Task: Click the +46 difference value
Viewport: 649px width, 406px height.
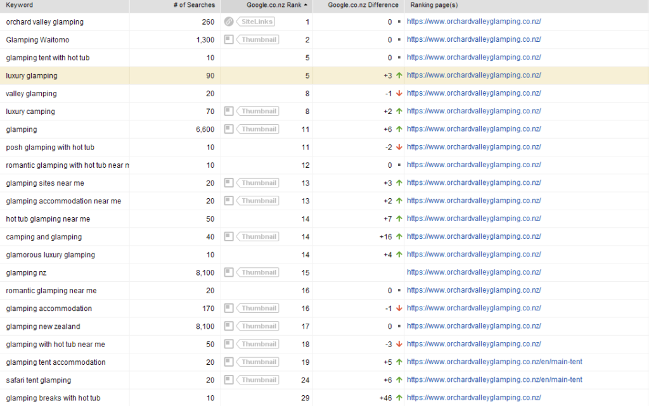Action: 386,398
